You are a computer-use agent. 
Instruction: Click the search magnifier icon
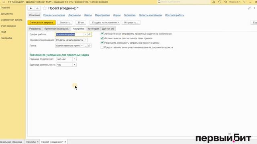tap(159, 2)
